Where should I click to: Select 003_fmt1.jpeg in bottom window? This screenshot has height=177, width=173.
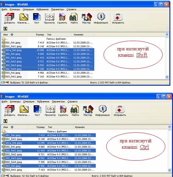[x=48, y=170]
